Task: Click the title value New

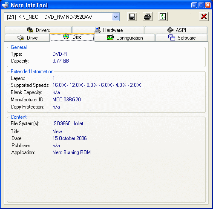Action: [57, 132]
